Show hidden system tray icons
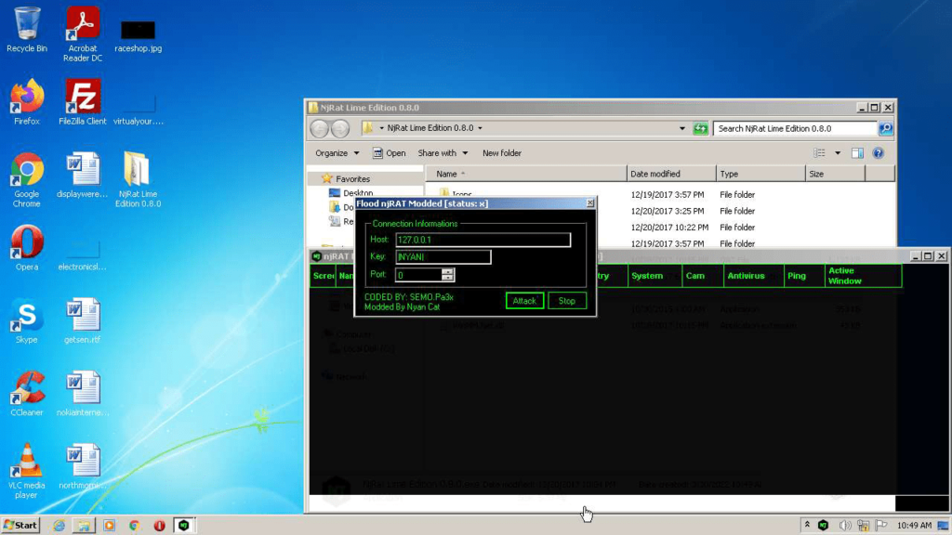The width and height of the screenshot is (952, 535). pyautogui.click(x=808, y=525)
